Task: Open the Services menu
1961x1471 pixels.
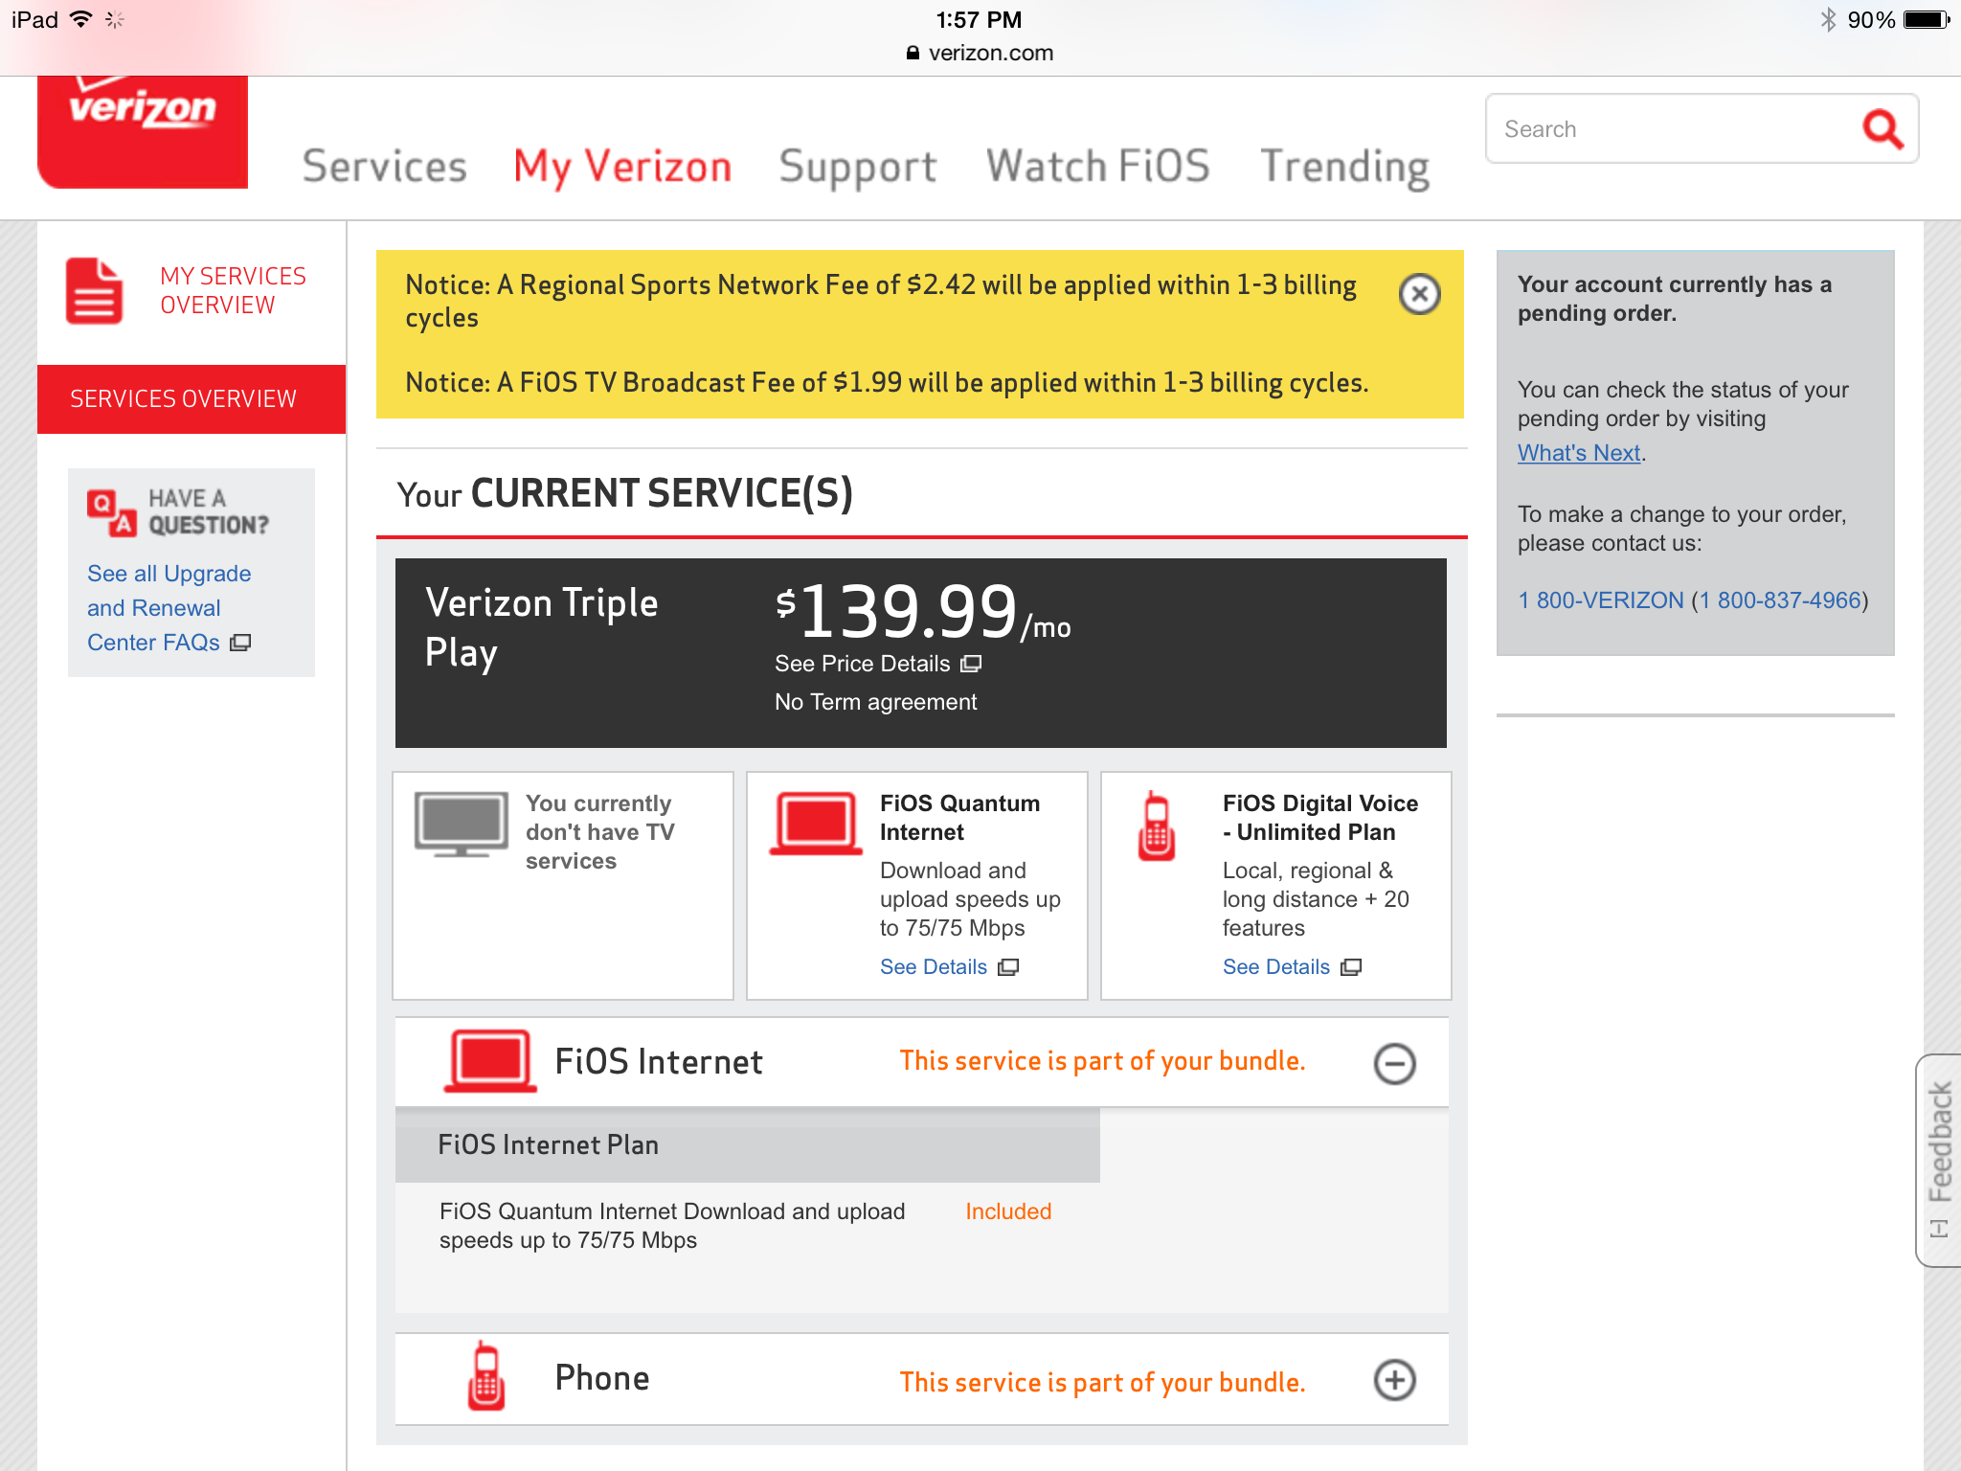Action: pos(385,167)
